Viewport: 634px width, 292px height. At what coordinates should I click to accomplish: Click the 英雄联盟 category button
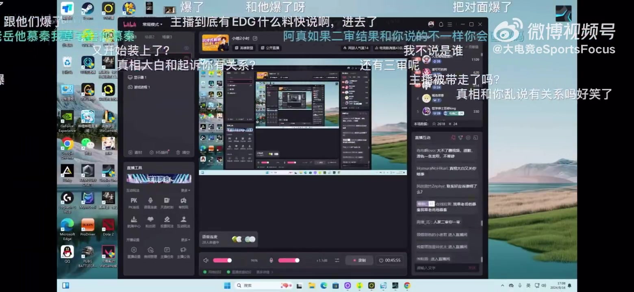coord(244,48)
